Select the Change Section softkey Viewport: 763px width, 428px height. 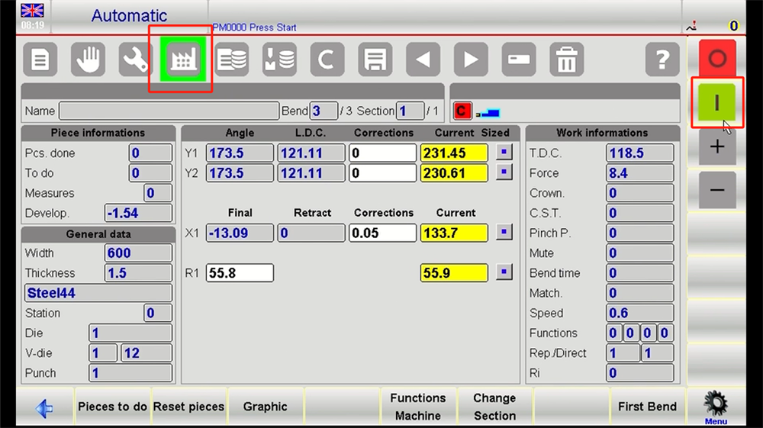click(x=494, y=407)
